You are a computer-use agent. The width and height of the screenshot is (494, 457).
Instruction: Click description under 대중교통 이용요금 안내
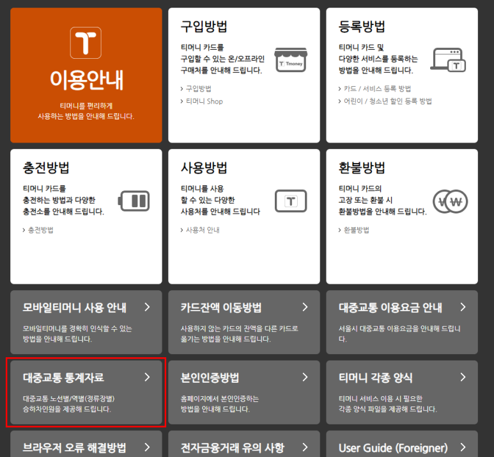tap(399, 334)
